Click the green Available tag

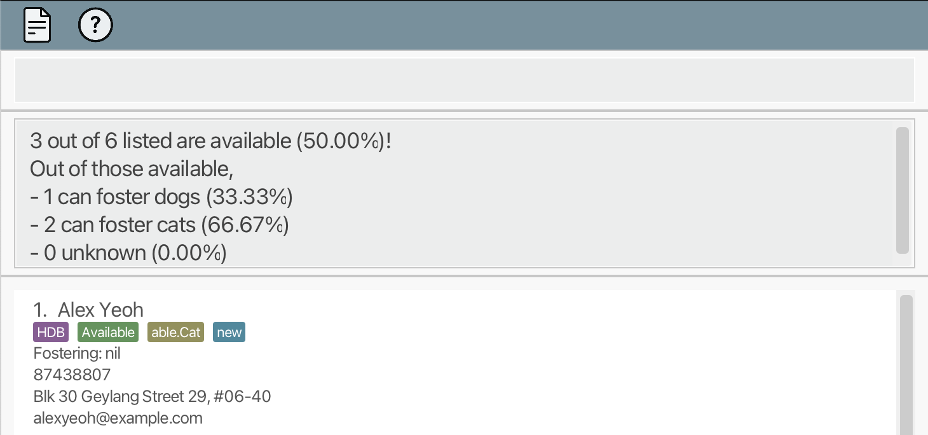[x=108, y=332]
